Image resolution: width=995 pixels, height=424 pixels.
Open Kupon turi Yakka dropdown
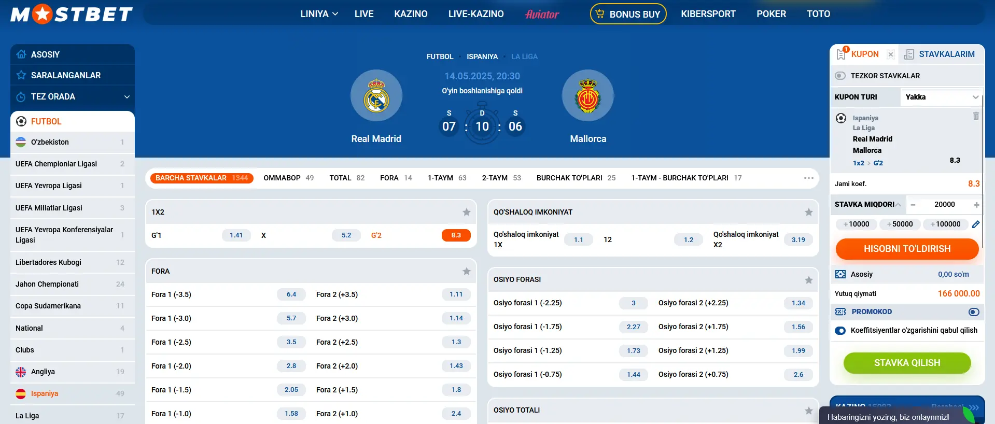click(x=941, y=97)
